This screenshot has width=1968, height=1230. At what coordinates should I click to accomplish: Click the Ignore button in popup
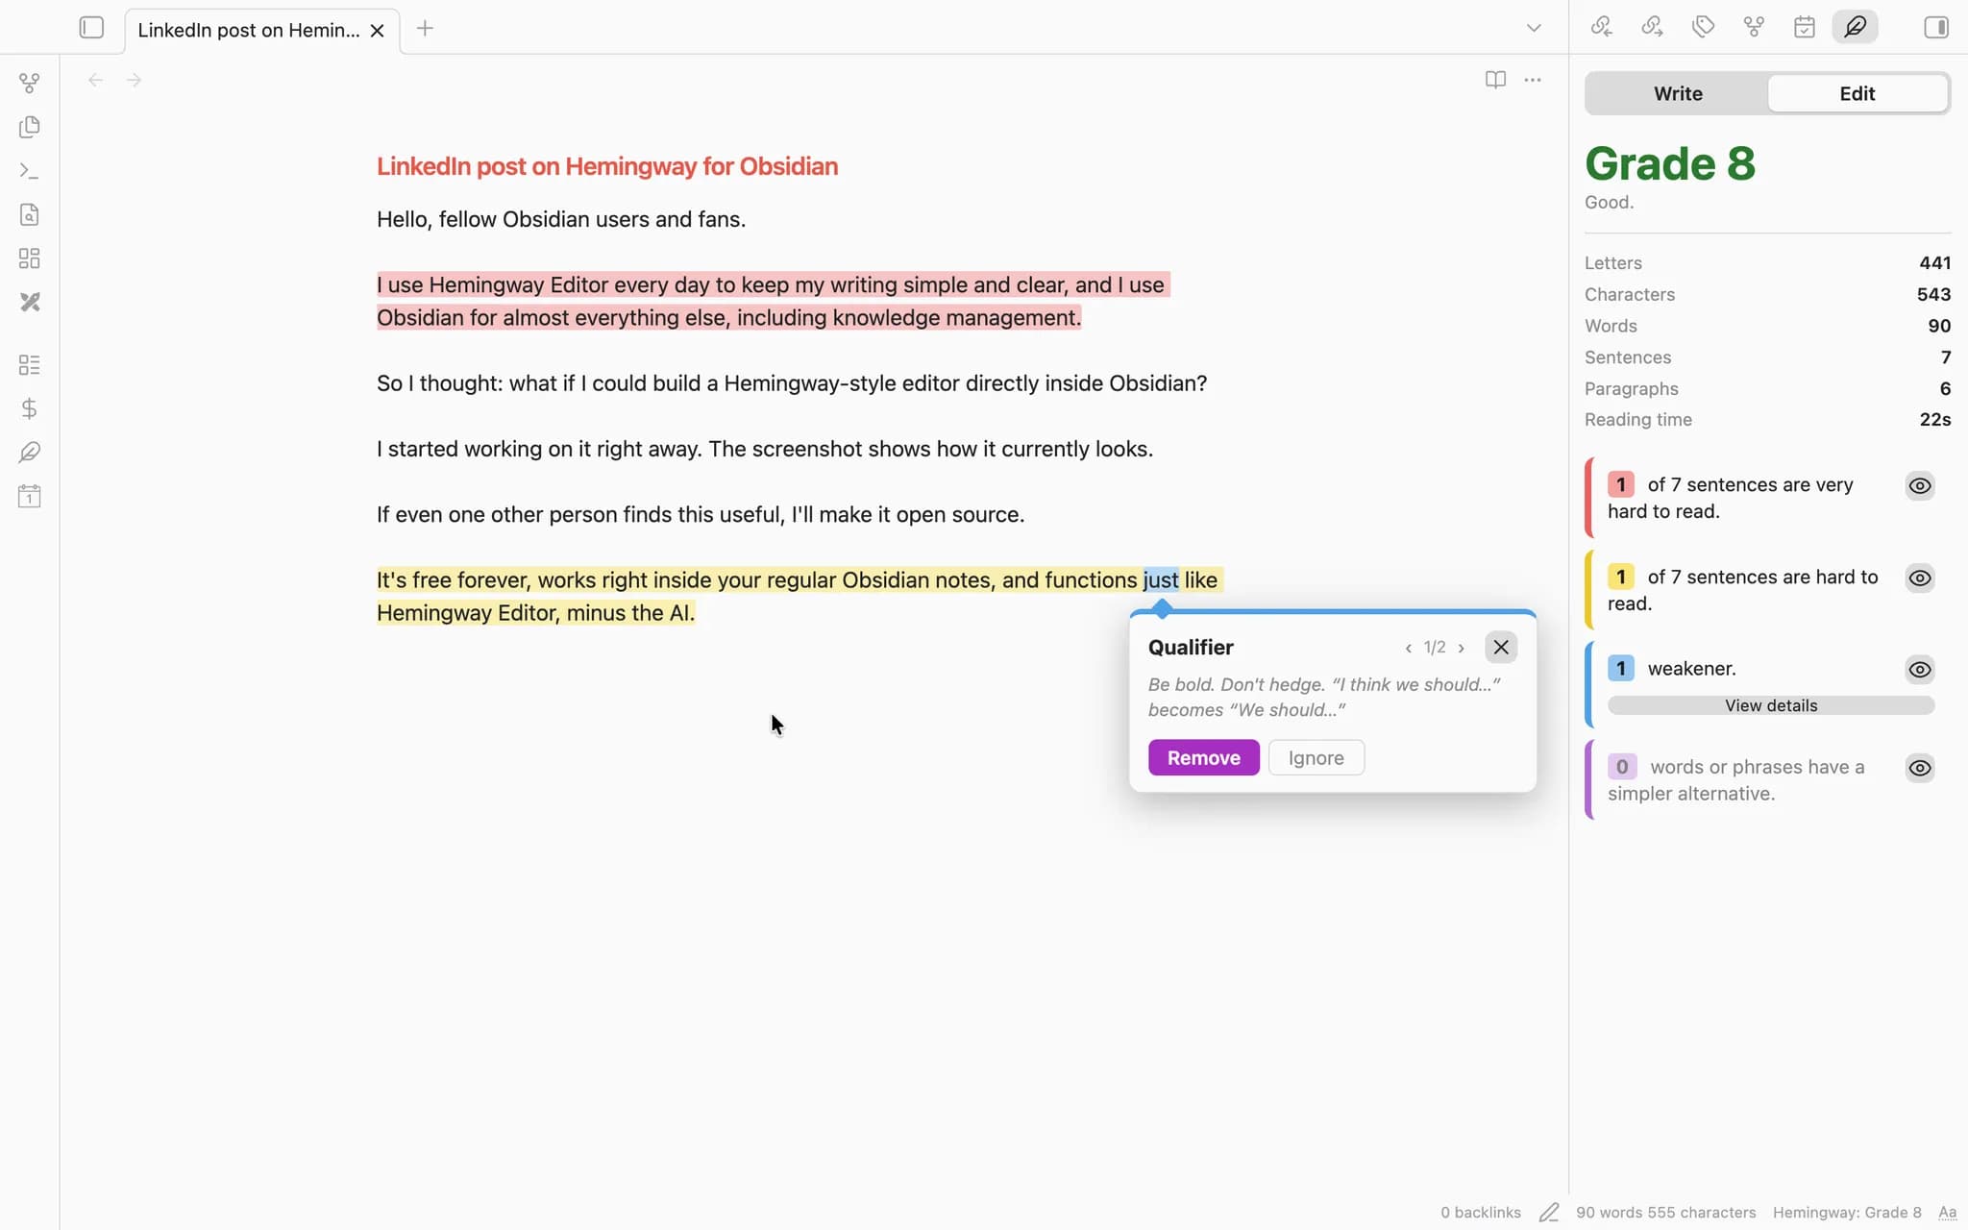click(1316, 758)
